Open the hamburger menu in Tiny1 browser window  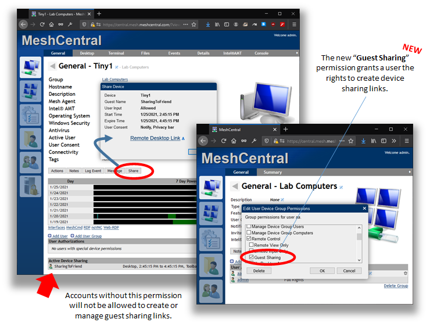294,24
